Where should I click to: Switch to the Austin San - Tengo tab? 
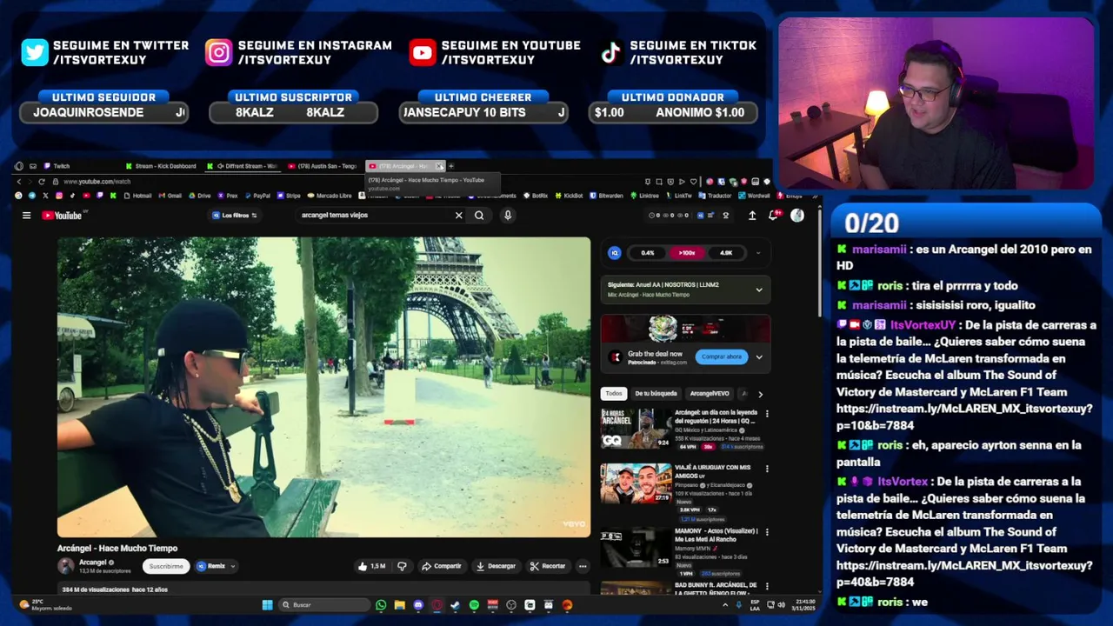tap(323, 166)
